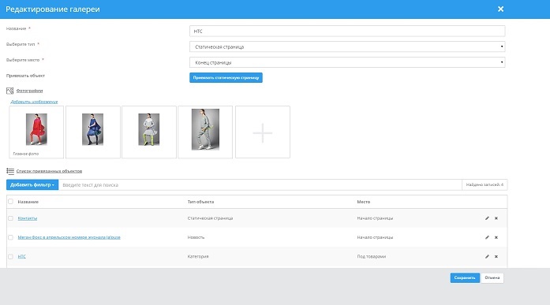Click the Место column header

tap(364, 202)
